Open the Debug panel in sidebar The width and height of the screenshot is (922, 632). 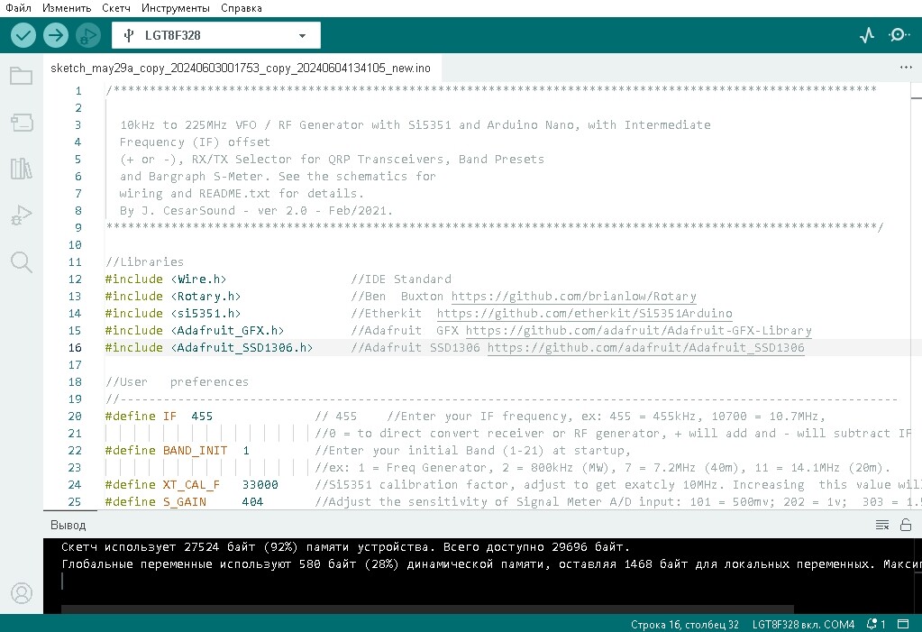point(21,215)
